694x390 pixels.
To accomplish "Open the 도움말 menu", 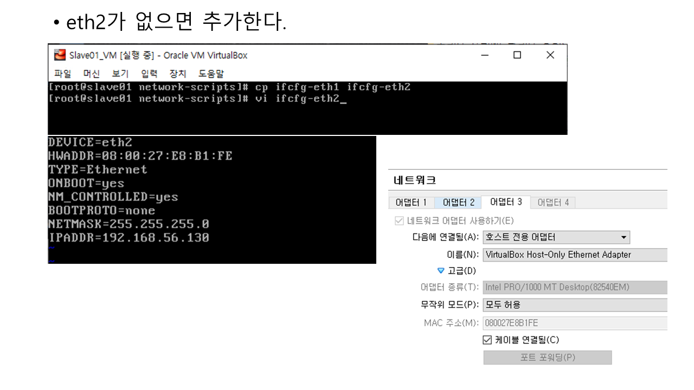I will [x=210, y=74].
